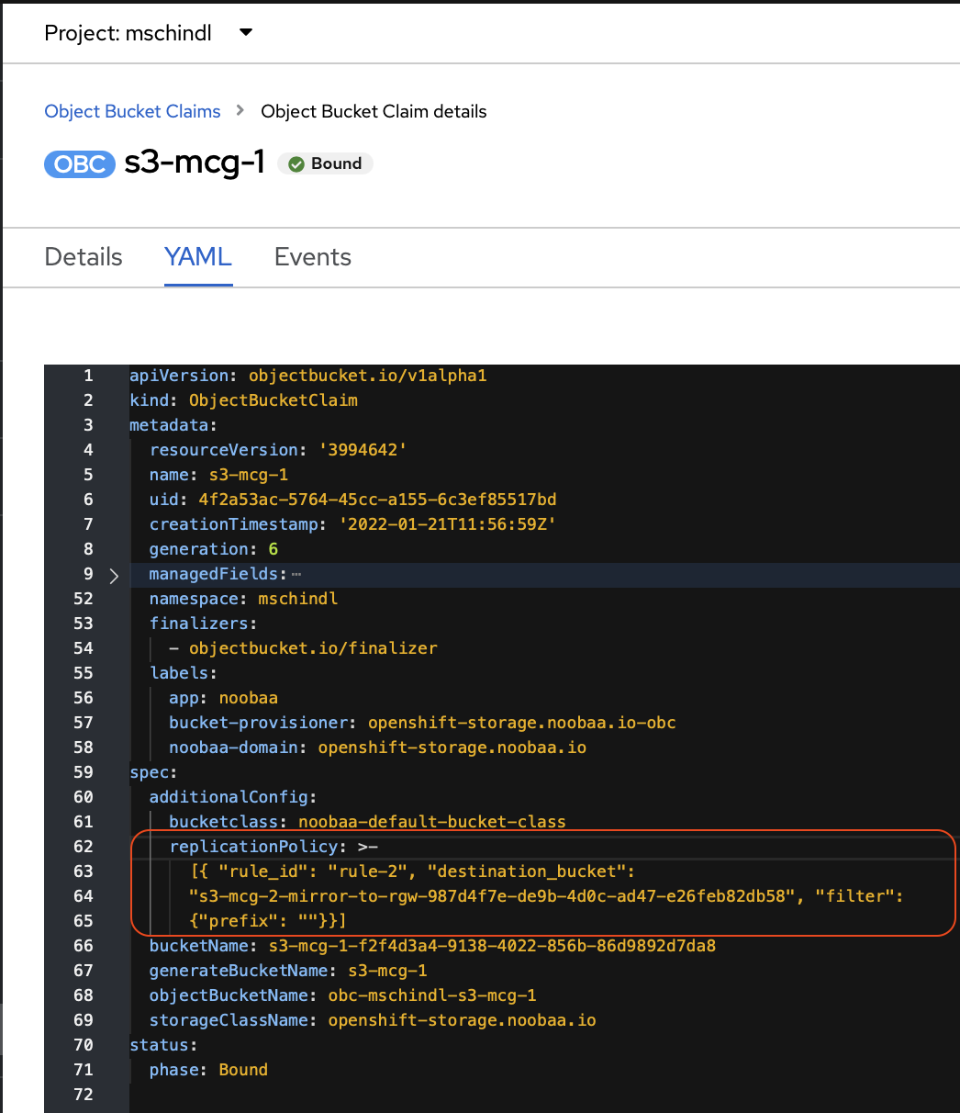960x1113 pixels.
Task: Click the bucketclass noobaa-default-bucket-class line
Action: click(367, 822)
